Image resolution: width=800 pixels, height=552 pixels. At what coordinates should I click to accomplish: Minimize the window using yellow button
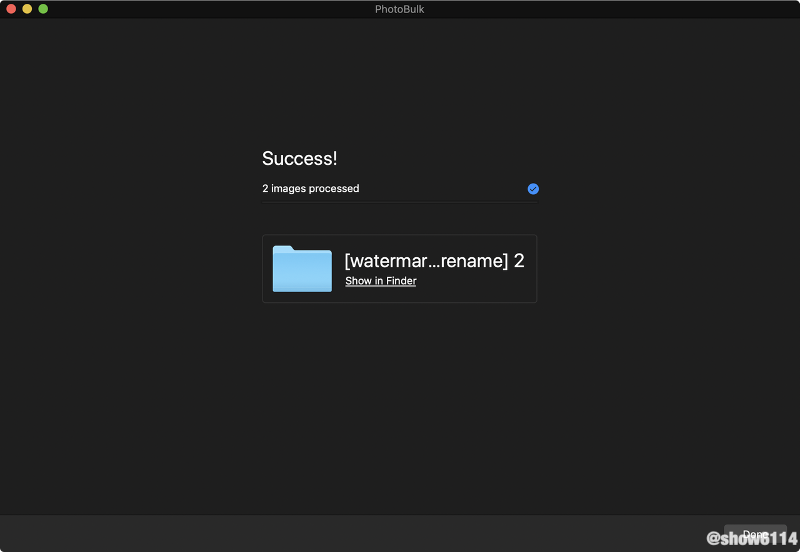(x=27, y=9)
